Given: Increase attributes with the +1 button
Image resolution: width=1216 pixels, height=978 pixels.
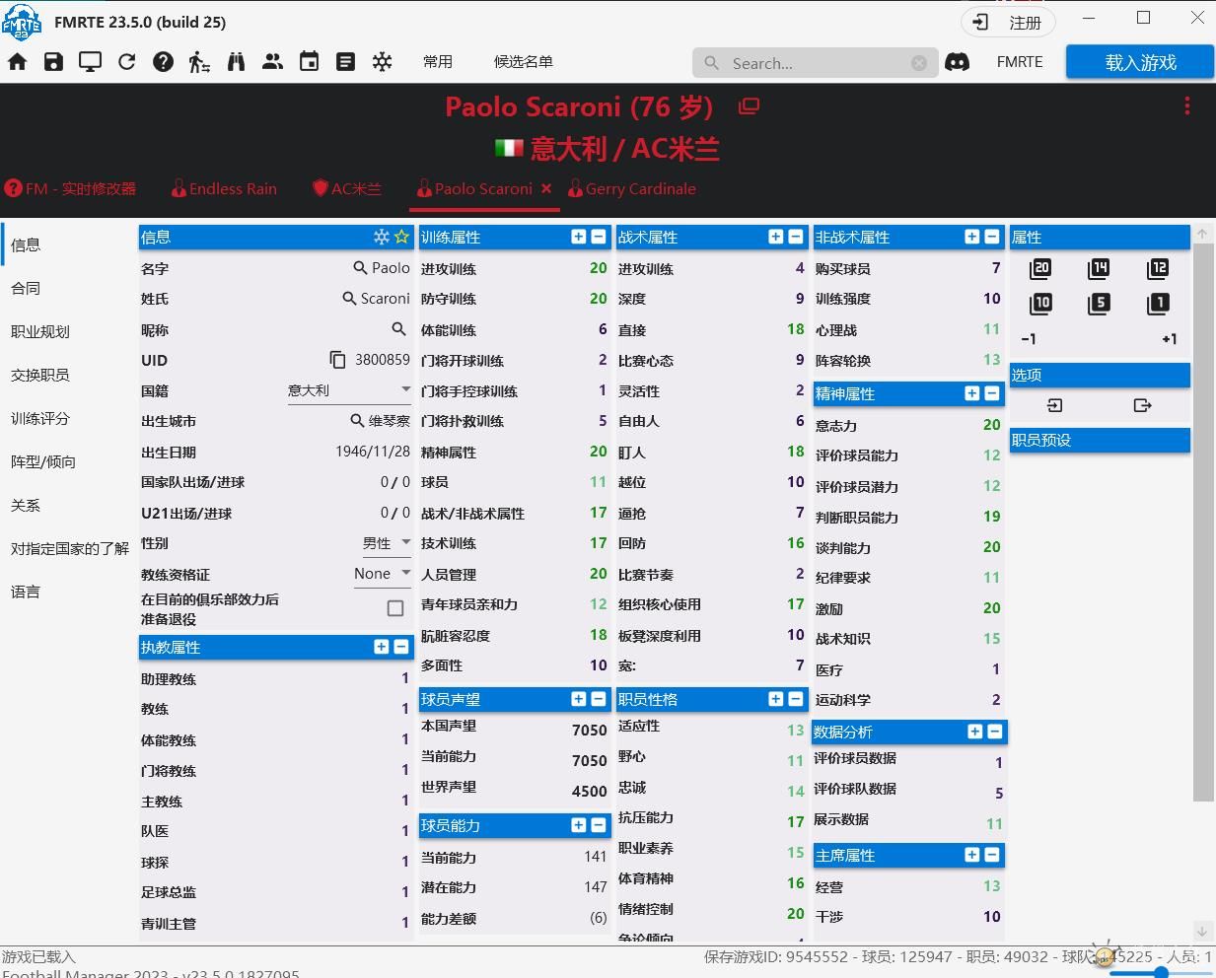Looking at the screenshot, I should (x=1170, y=338).
